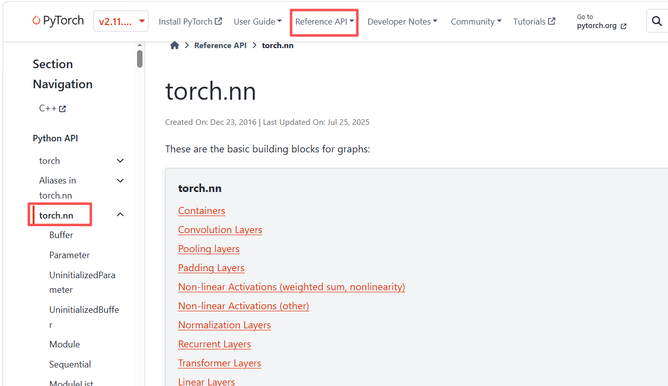
Task: Open Buffer in sidebar
Action: click(x=61, y=235)
